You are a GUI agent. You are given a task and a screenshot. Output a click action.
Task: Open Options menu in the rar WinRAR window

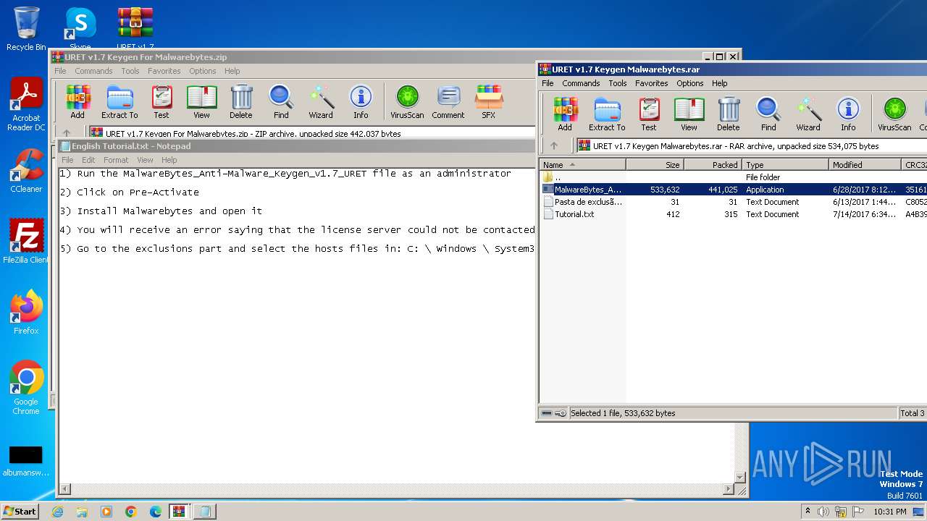pos(690,83)
